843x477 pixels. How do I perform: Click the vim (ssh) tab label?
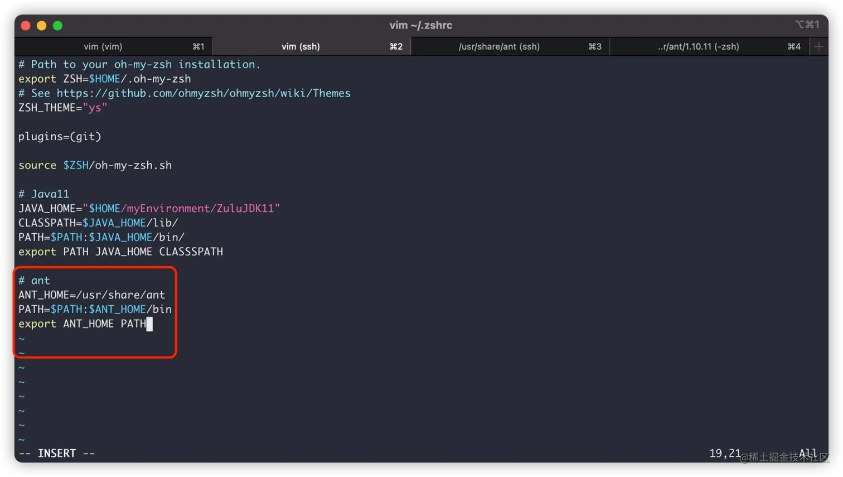coord(301,46)
